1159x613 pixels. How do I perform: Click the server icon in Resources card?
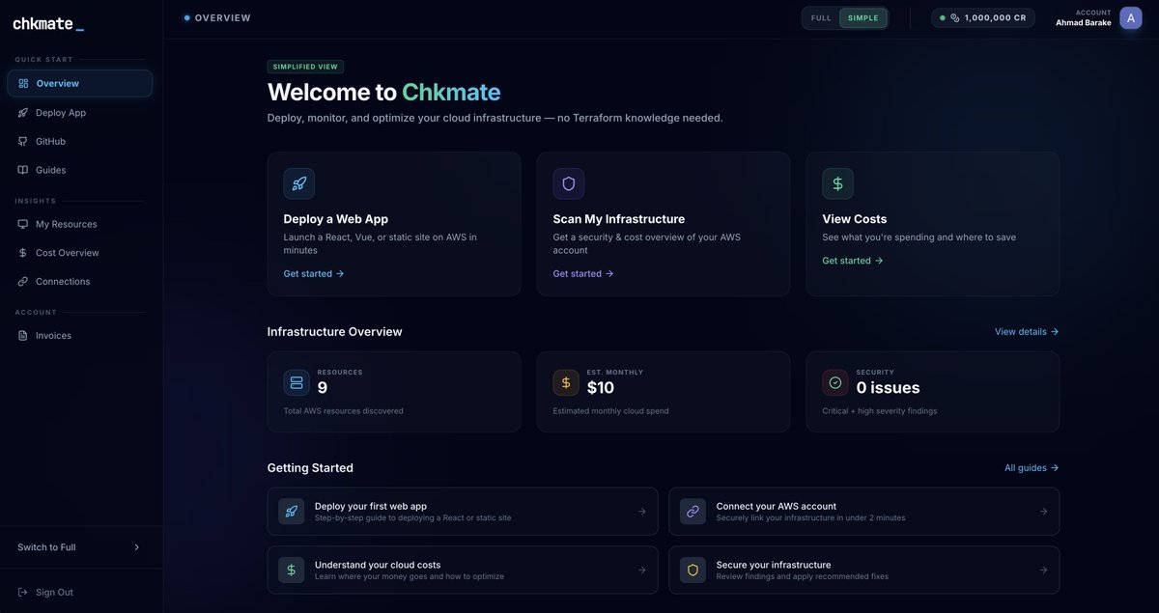(297, 382)
